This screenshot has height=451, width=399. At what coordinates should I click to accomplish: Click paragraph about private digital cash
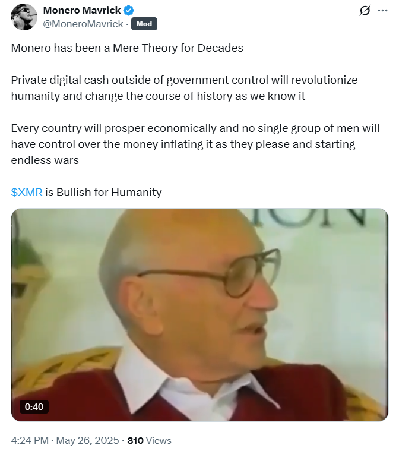coord(184,88)
